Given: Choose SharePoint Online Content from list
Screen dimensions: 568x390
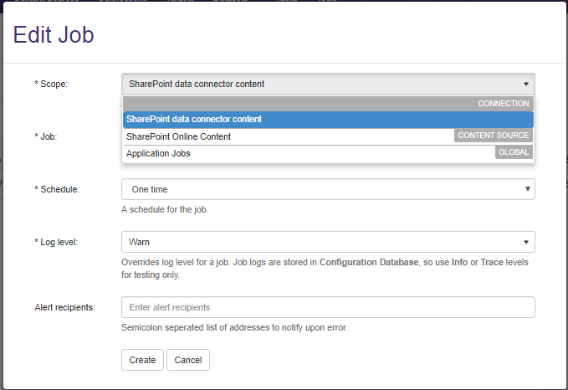Looking at the screenshot, I should (x=178, y=136).
